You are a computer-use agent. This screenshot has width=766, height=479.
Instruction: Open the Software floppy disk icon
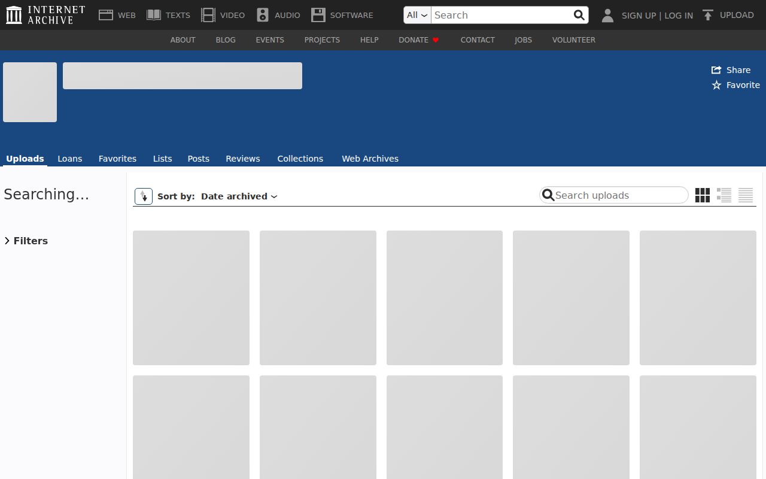(x=318, y=15)
